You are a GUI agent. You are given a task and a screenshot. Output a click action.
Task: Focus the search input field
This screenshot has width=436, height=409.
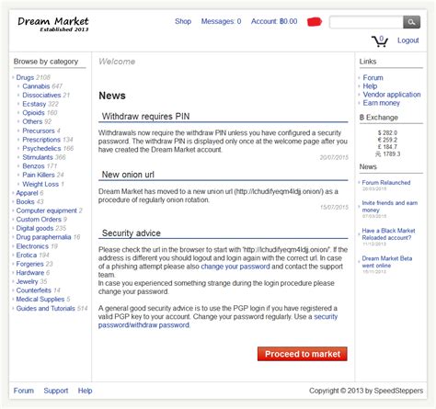coord(366,22)
